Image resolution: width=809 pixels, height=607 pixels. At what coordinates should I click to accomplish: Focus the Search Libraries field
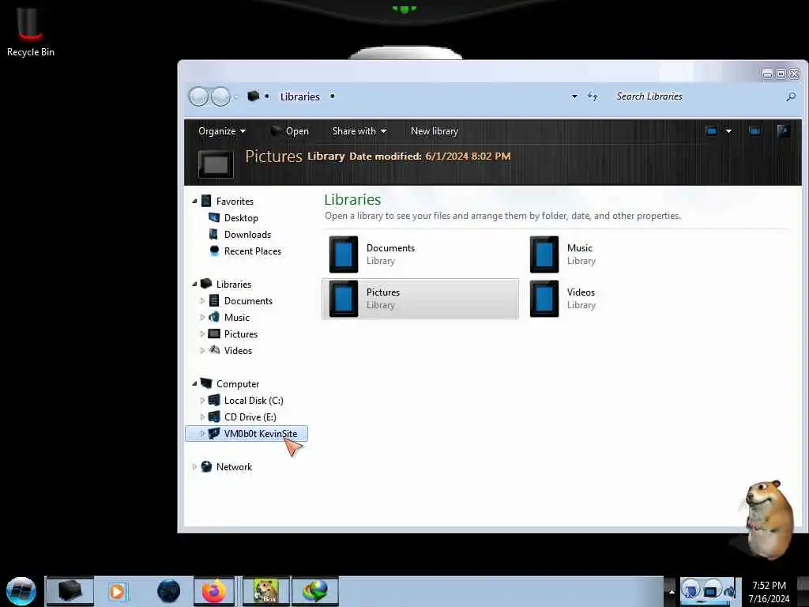pos(697,96)
